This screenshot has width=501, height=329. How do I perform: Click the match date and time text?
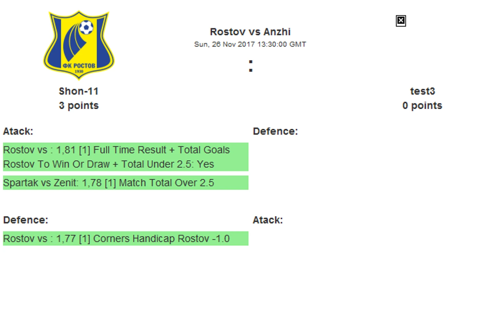coord(250,44)
